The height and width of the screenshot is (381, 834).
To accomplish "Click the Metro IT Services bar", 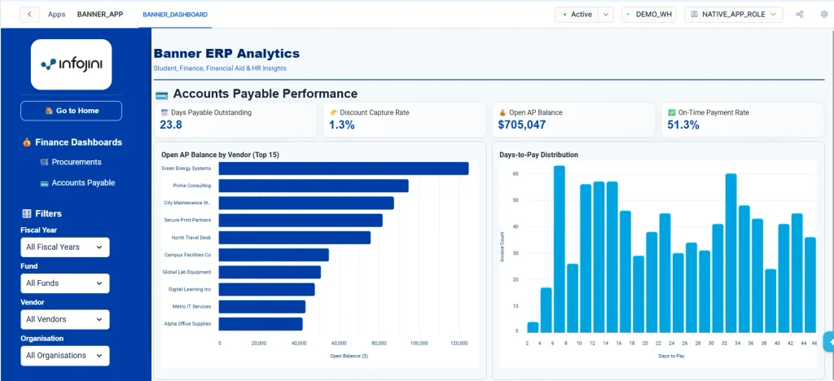I will click(261, 307).
